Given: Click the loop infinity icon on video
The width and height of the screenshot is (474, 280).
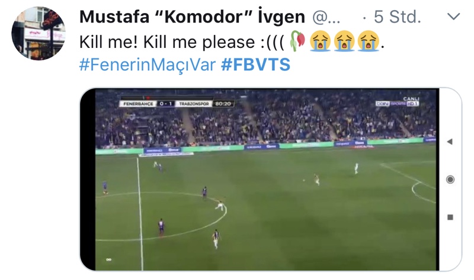Looking at the screenshot, I should coord(108,259).
